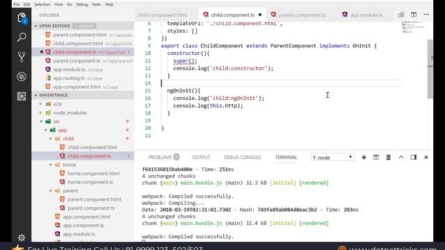Click Angular icon on child.component.ts tab

(206, 15)
